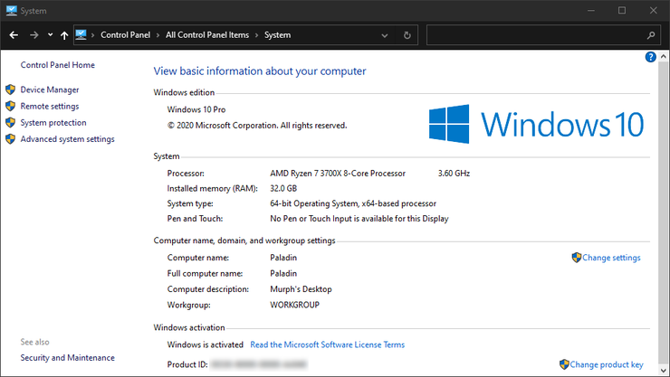
Task: Click the computer icon in address bar
Action: coord(81,35)
